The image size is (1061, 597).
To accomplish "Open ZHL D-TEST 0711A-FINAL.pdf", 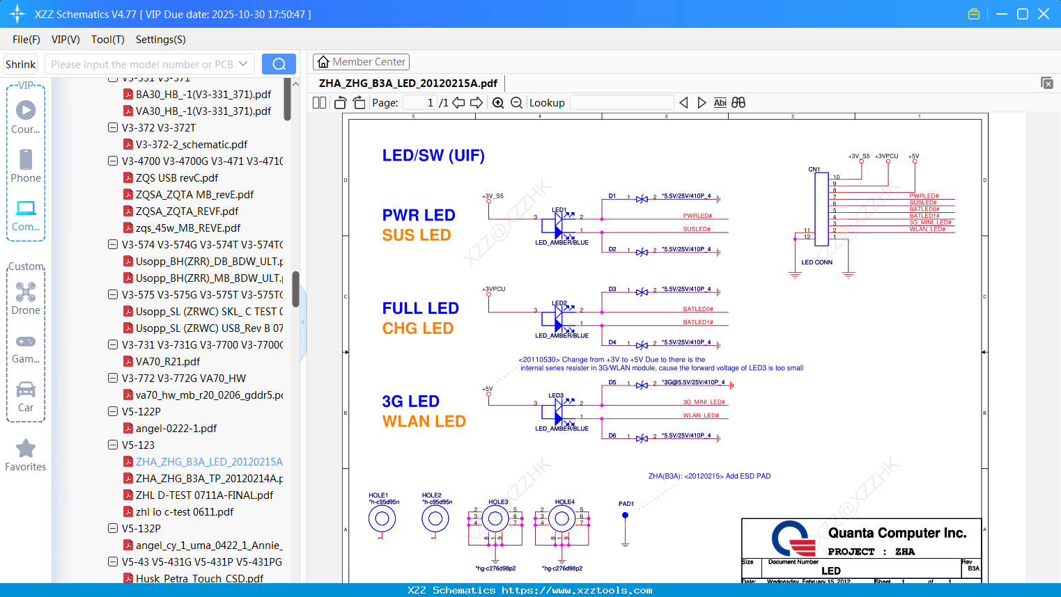I will pos(204,495).
